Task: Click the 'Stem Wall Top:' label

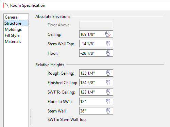Action: point(61,44)
